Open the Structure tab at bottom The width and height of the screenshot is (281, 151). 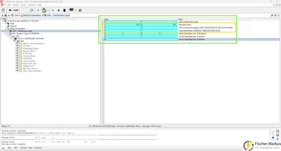23,148
